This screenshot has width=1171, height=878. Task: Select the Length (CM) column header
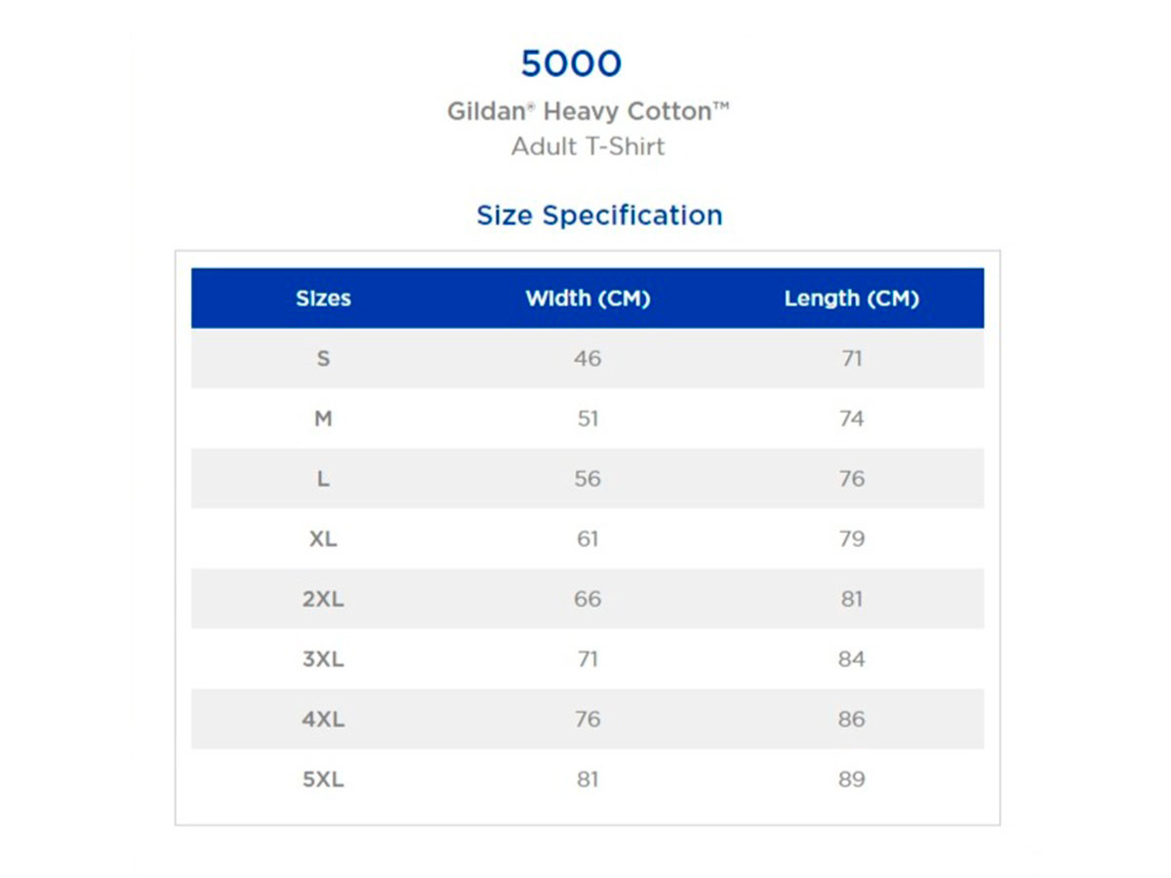click(851, 299)
